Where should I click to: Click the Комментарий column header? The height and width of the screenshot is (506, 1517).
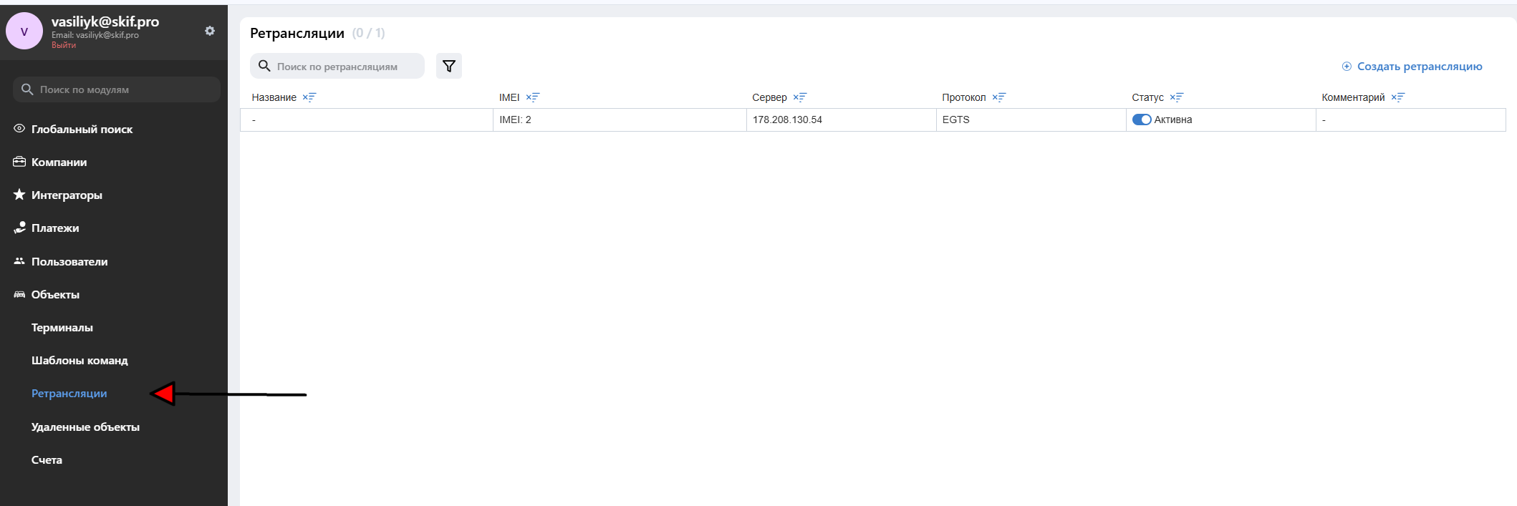click(x=1353, y=97)
